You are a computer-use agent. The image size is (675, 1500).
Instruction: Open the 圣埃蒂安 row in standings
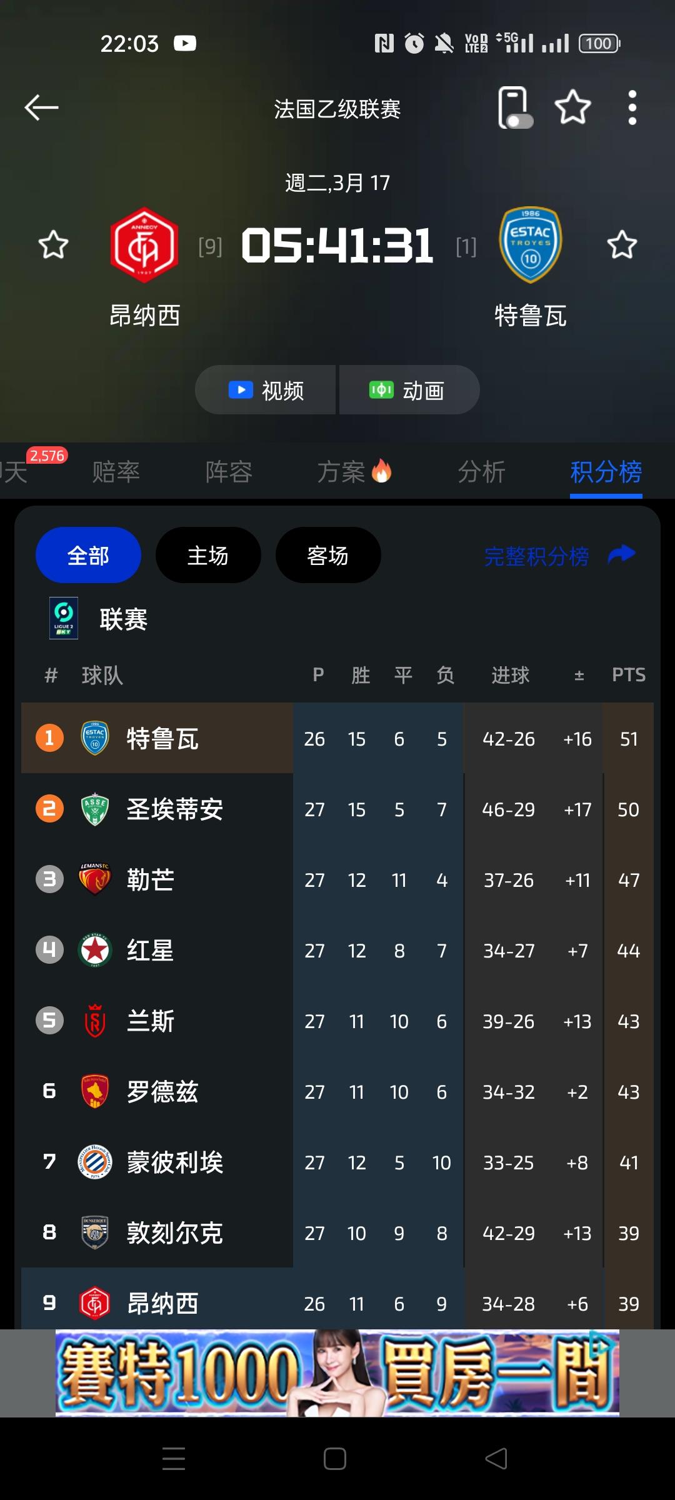coord(175,809)
